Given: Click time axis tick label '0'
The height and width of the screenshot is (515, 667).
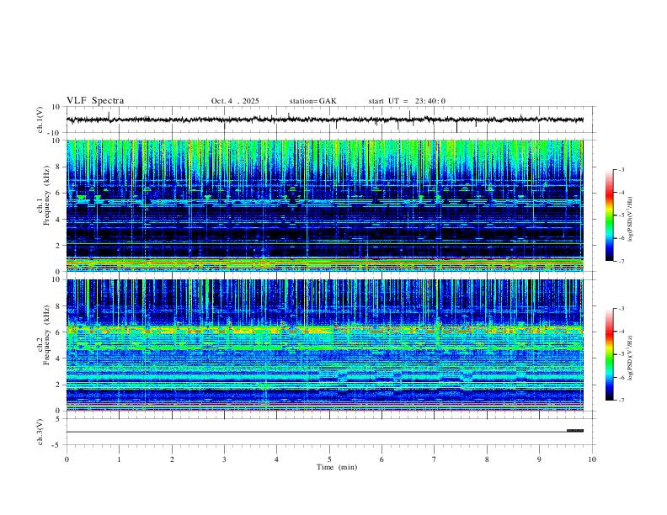Looking at the screenshot, I should coord(67,459).
